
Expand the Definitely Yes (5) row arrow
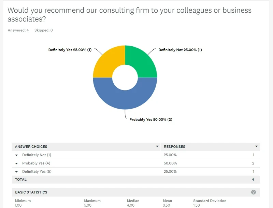point(16,172)
